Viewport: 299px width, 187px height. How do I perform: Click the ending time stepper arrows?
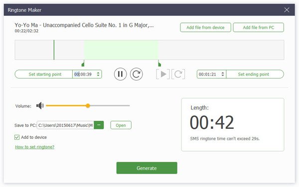[x=223, y=74]
